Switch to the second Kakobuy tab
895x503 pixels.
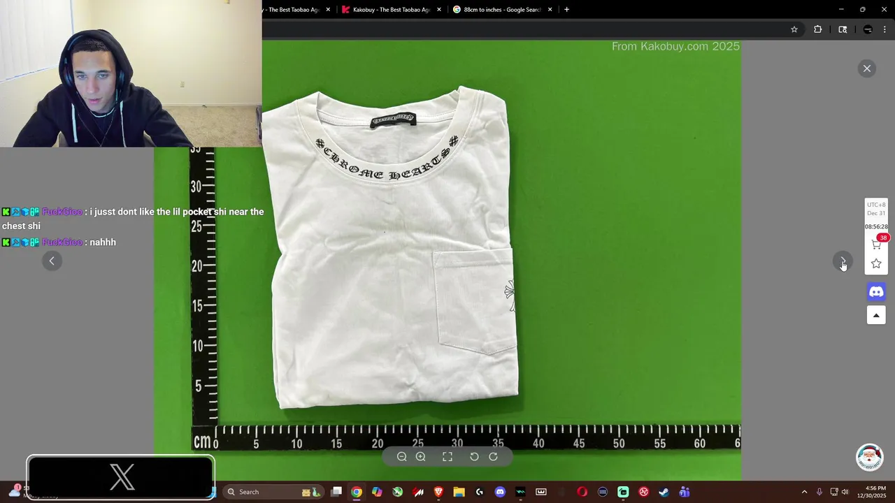point(392,10)
